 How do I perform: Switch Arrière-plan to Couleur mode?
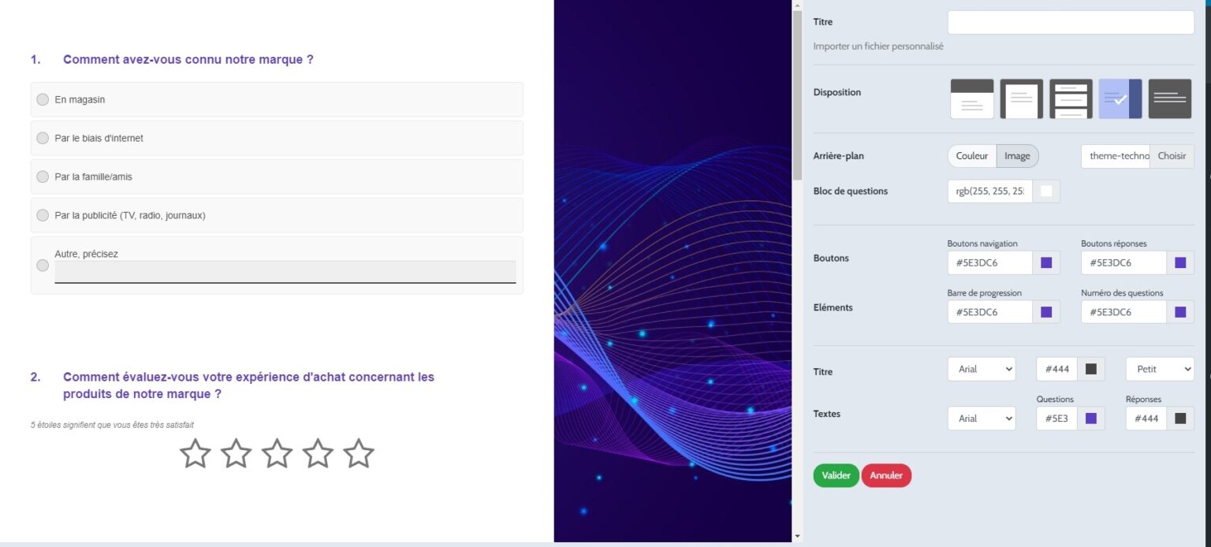[971, 156]
